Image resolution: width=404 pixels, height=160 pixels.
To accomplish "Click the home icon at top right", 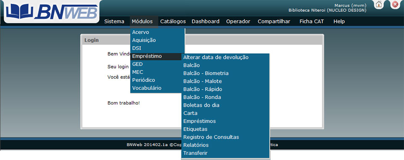I will click(378, 4).
